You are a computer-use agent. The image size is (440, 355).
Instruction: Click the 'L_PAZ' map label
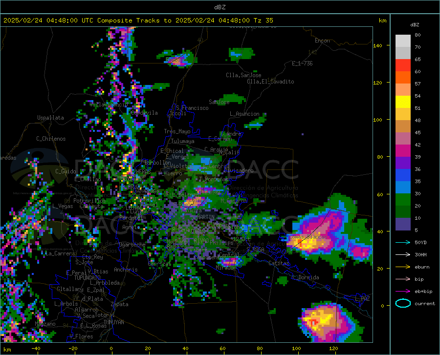tap(362, 299)
